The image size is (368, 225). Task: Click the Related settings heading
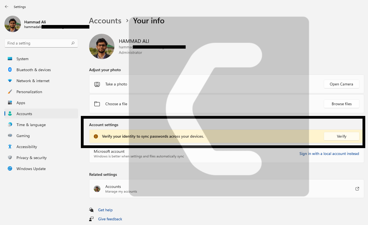point(103,174)
